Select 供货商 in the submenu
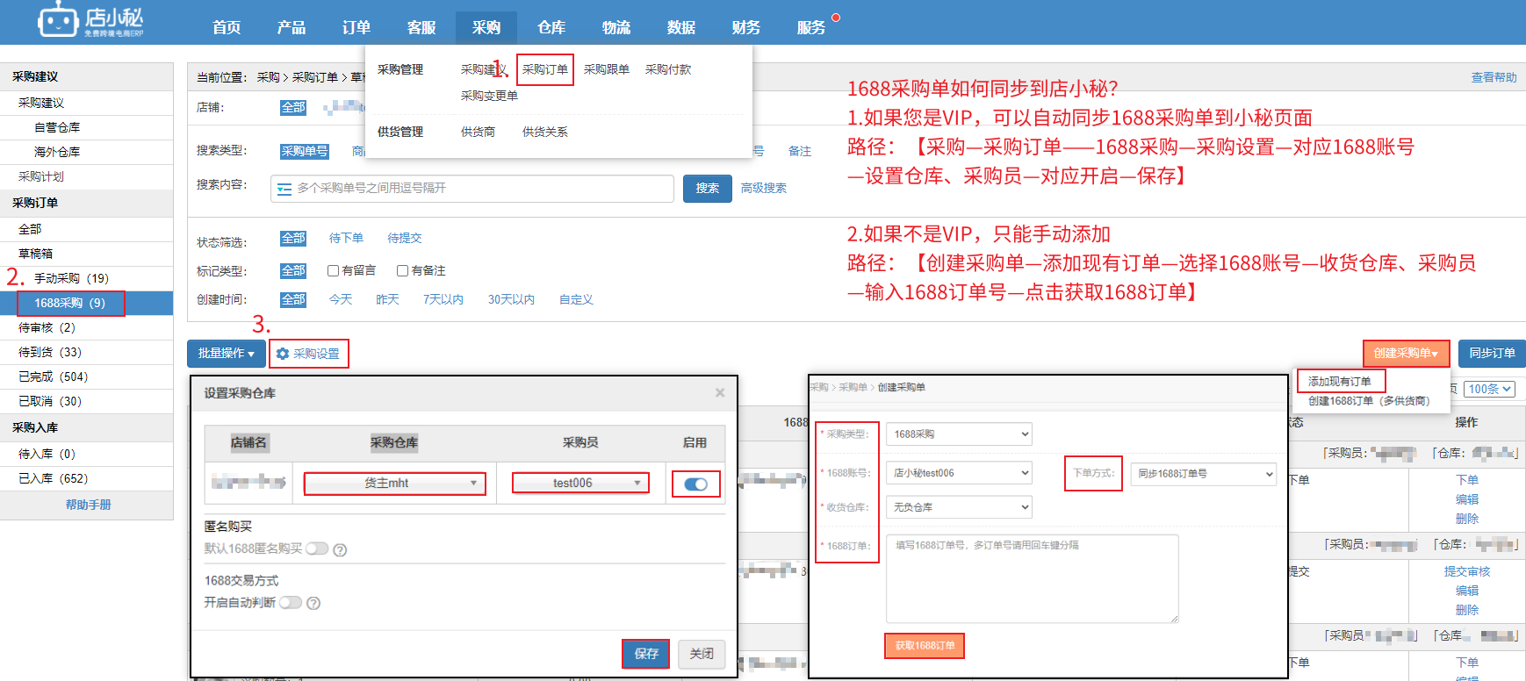1526x681 pixels. [x=478, y=132]
